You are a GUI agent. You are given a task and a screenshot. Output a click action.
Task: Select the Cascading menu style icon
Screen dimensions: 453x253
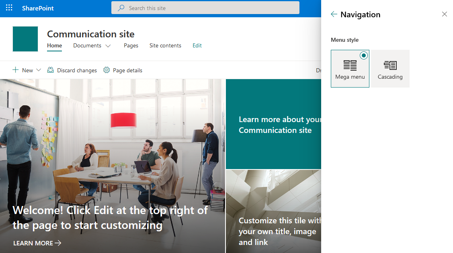[389, 64]
